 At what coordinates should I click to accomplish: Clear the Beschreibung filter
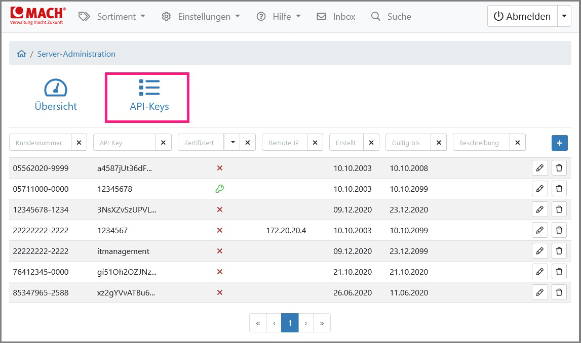(x=518, y=143)
